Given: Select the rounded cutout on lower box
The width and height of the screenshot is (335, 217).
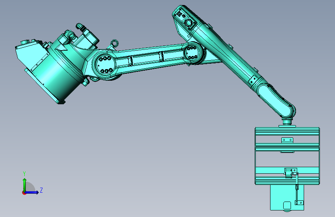Looking at the screenshot, I should tap(287, 205).
